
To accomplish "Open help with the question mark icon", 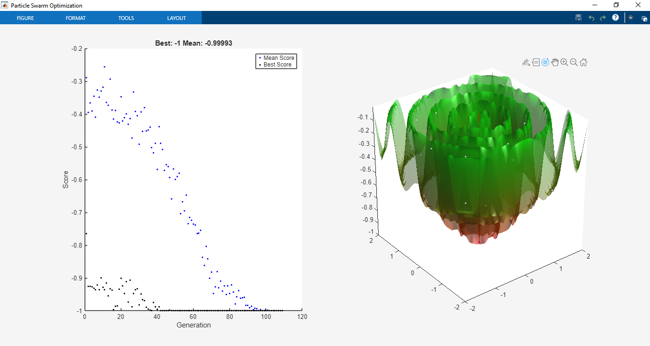I will (x=615, y=18).
